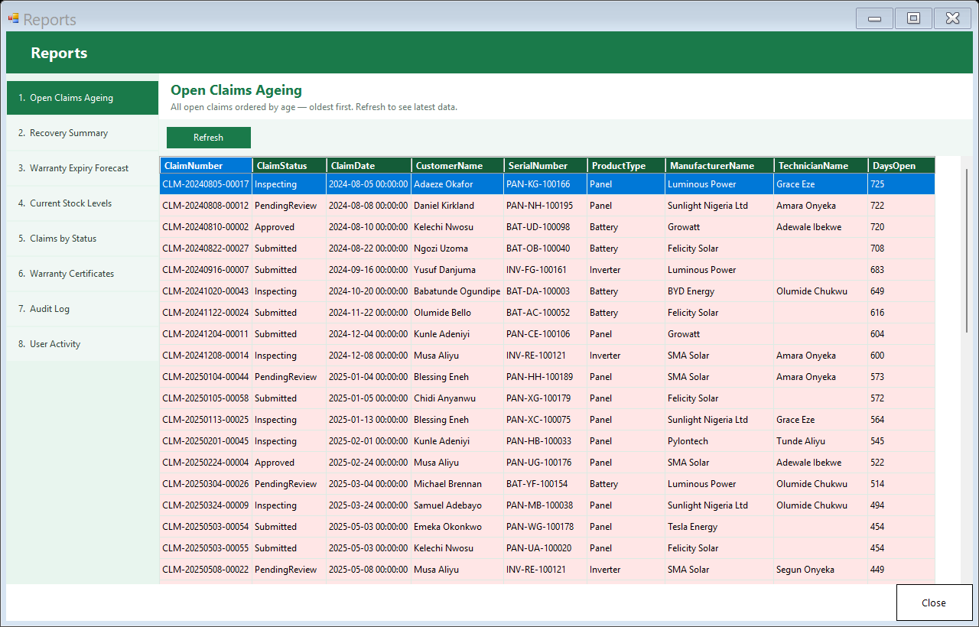979x627 pixels.
Task: Sort by ClaimDate column header
Action: (x=369, y=165)
